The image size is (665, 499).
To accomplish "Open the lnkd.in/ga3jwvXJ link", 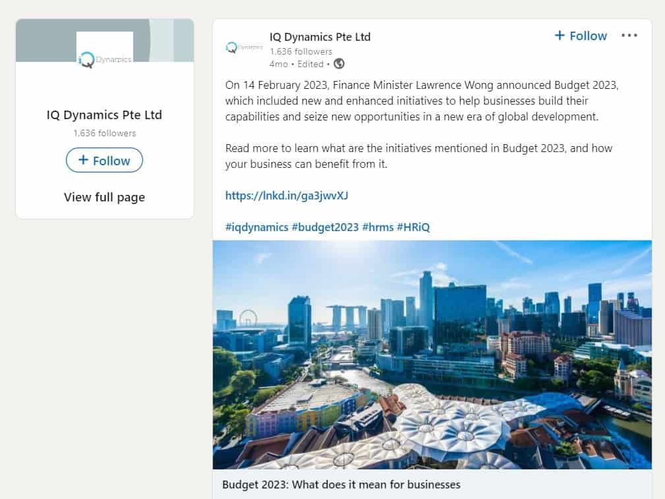I will 287,196.
